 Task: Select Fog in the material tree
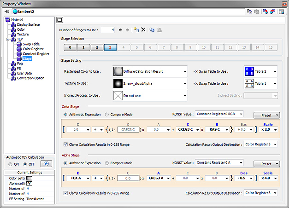(x=20, y=63)
